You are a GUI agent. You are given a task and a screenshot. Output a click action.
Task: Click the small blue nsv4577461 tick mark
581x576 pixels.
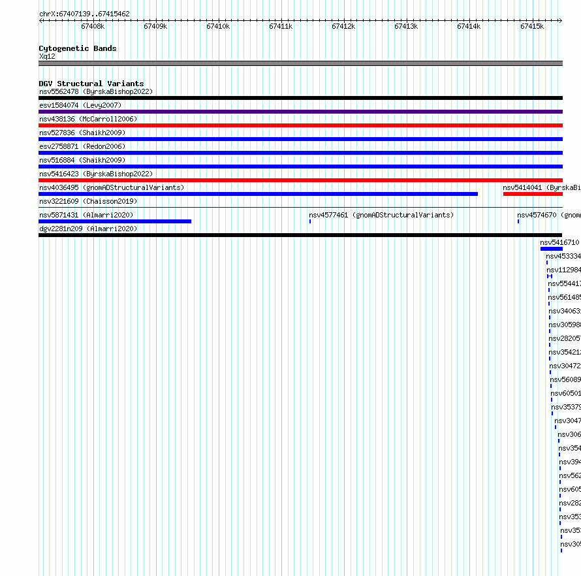(x=310, y=221)
